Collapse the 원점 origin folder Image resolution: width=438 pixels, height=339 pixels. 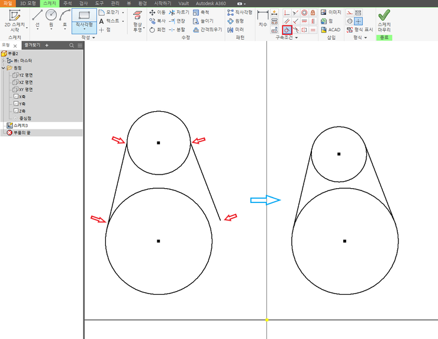[4, 68]
